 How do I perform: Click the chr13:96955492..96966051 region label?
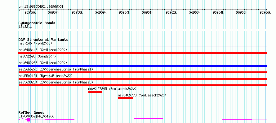(x=41, y=6)
